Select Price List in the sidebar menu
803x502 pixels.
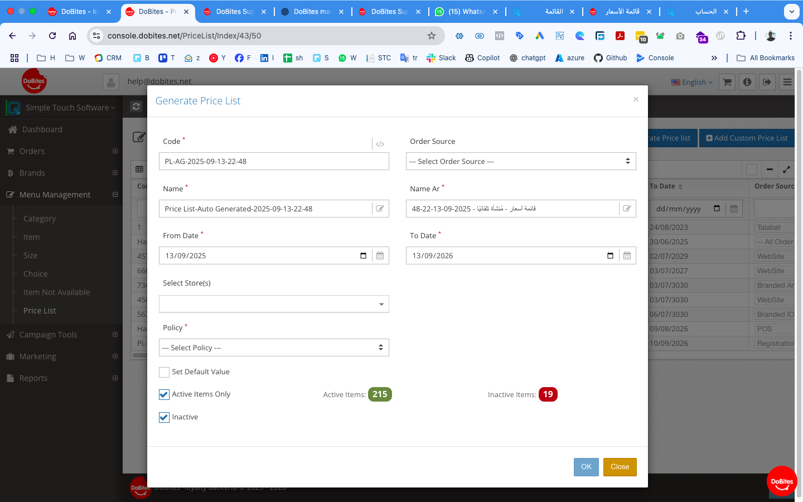[40, 311]
